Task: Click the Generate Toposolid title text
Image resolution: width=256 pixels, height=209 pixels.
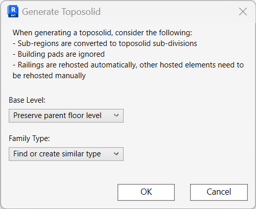Action: click(61, 12)
